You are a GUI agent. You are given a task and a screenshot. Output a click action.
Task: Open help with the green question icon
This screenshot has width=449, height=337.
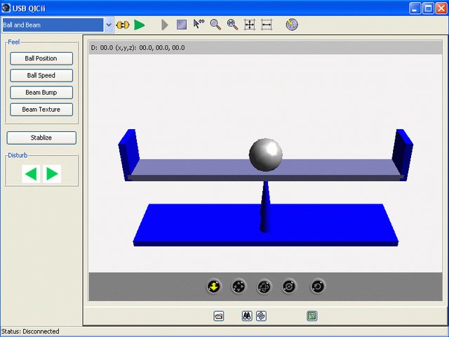(x=311, y=316)
